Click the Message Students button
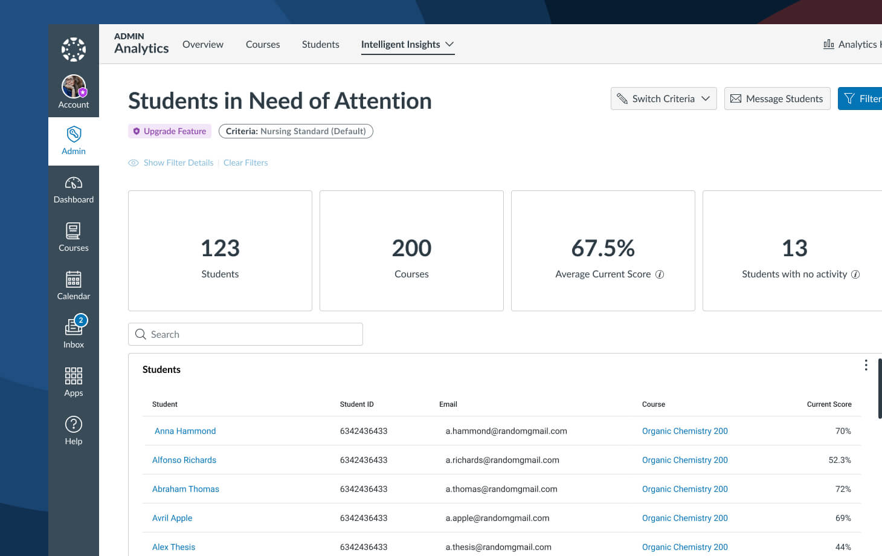Viewport: 882px width, 556px height. click(777, 99)
